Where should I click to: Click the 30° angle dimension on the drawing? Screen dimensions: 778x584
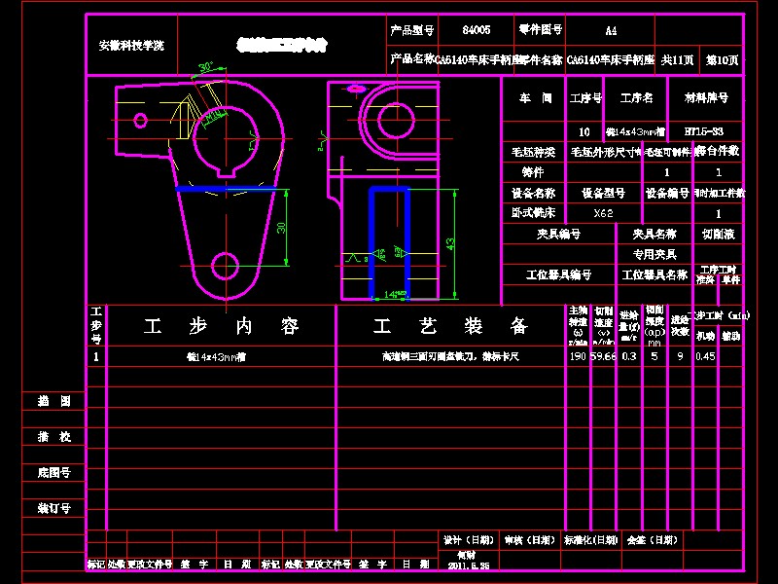pyautogui.click(x=205, y=67)
